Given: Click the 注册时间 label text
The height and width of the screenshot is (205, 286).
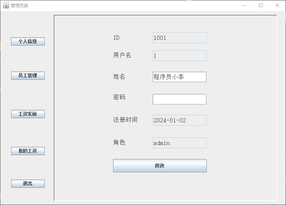Looking at the screenshot, I should 125,120.
